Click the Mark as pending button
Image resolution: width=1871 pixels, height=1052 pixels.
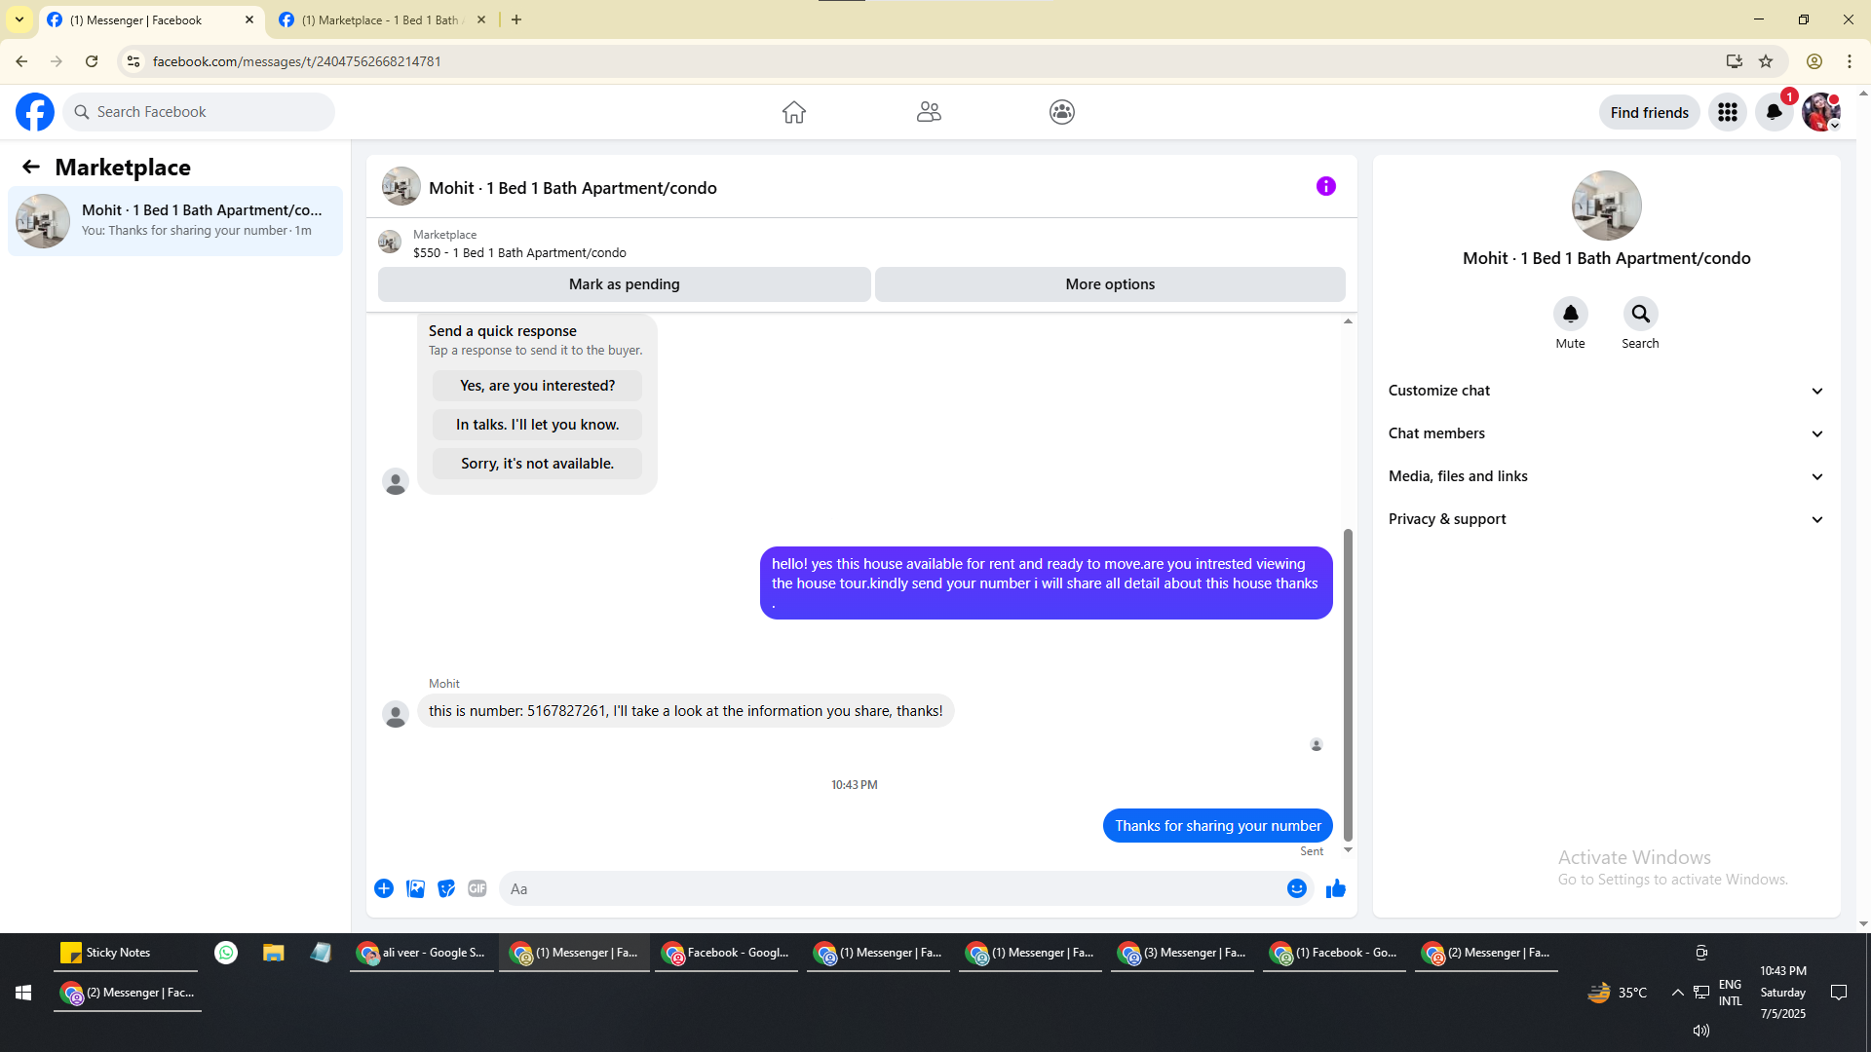(624, 284)
